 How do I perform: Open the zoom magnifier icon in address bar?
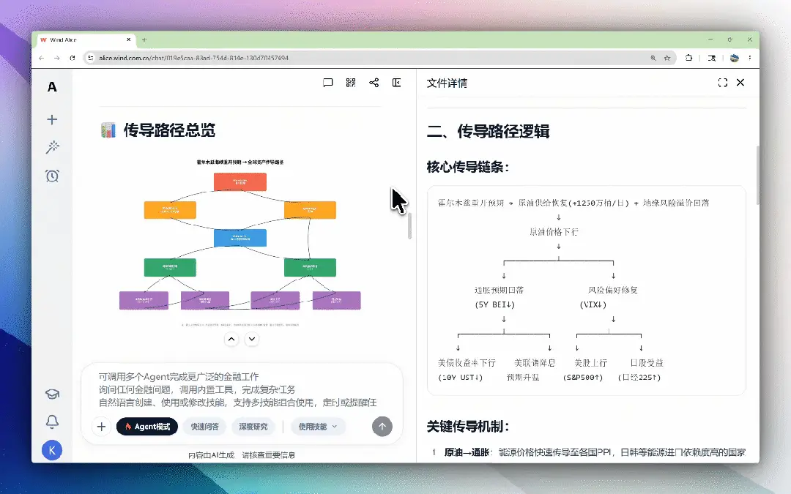(x=653, y=58)
